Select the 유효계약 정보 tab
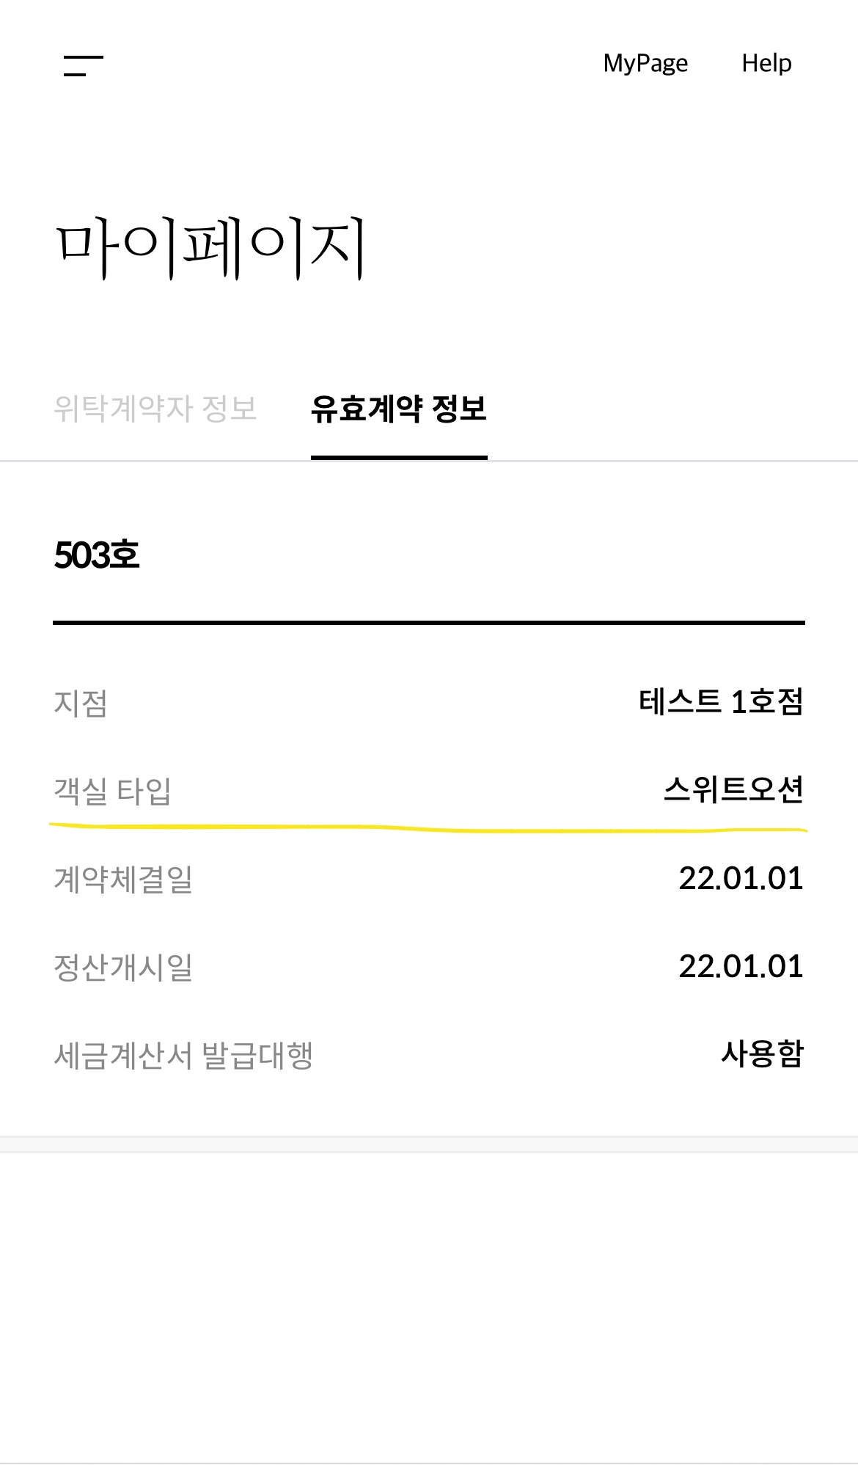858x1465 pixels. pos(399,409)
